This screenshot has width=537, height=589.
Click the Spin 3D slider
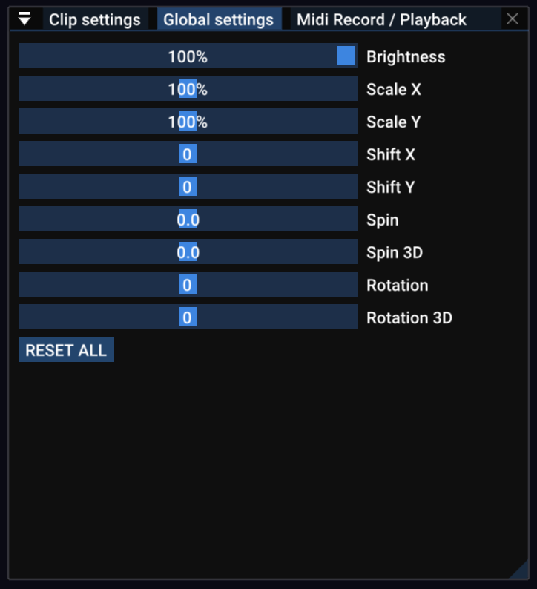coord(188,252)
